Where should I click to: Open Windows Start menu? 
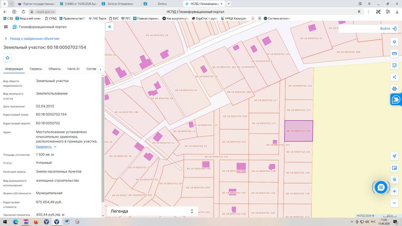(x=5, y=222)
